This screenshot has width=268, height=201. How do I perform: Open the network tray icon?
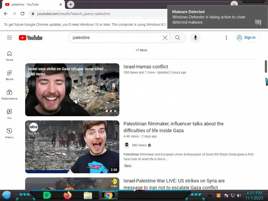coord(232,195)
